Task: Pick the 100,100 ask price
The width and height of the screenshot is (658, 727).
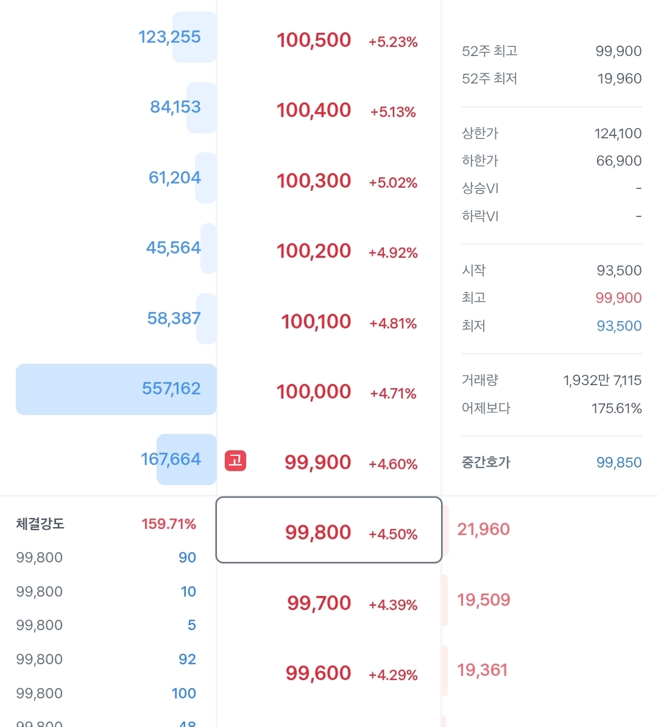Action: click(316, 322)
